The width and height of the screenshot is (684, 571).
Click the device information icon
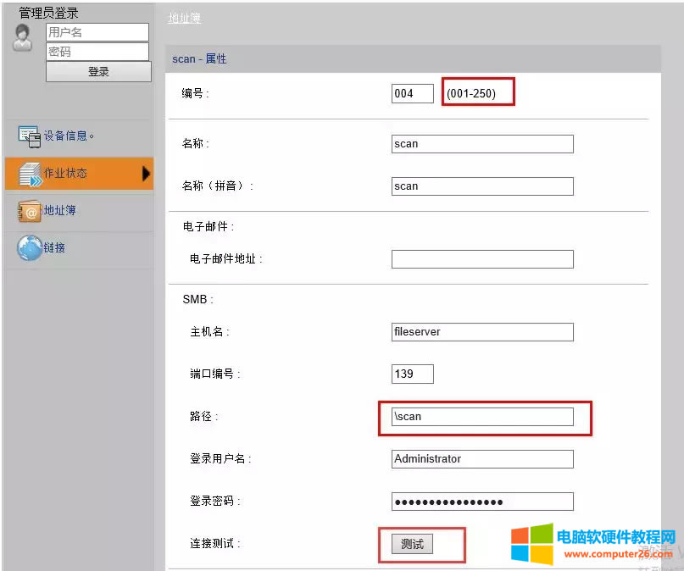tap(29, 136)
